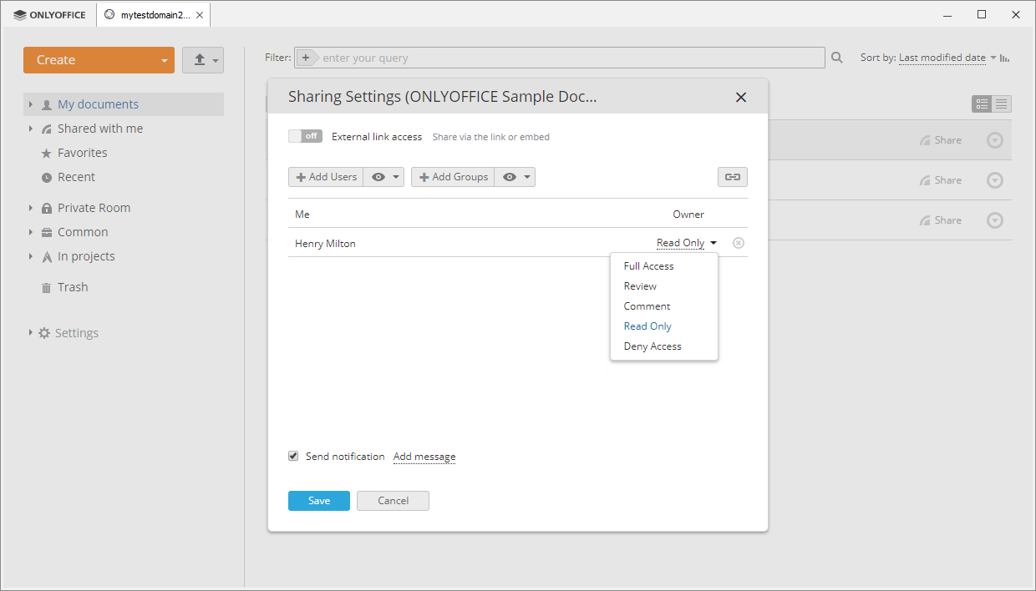Click the search magnifier icon

[x=837, y=58]
